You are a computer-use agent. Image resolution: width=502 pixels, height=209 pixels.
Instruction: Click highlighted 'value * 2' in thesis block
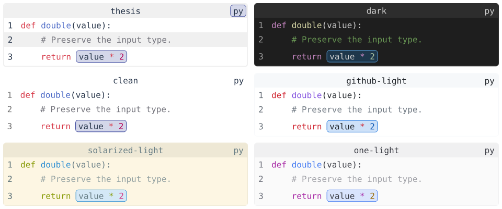coord(101,57)
